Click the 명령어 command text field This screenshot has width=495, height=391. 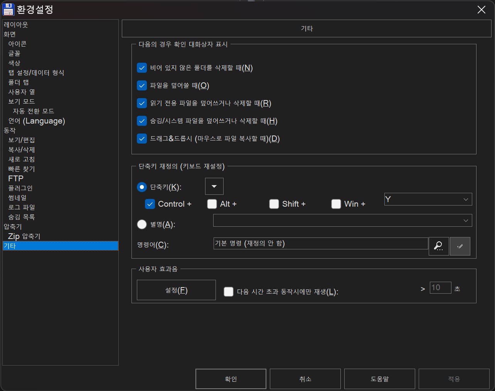pyautogui.click(x=320, y=244)
